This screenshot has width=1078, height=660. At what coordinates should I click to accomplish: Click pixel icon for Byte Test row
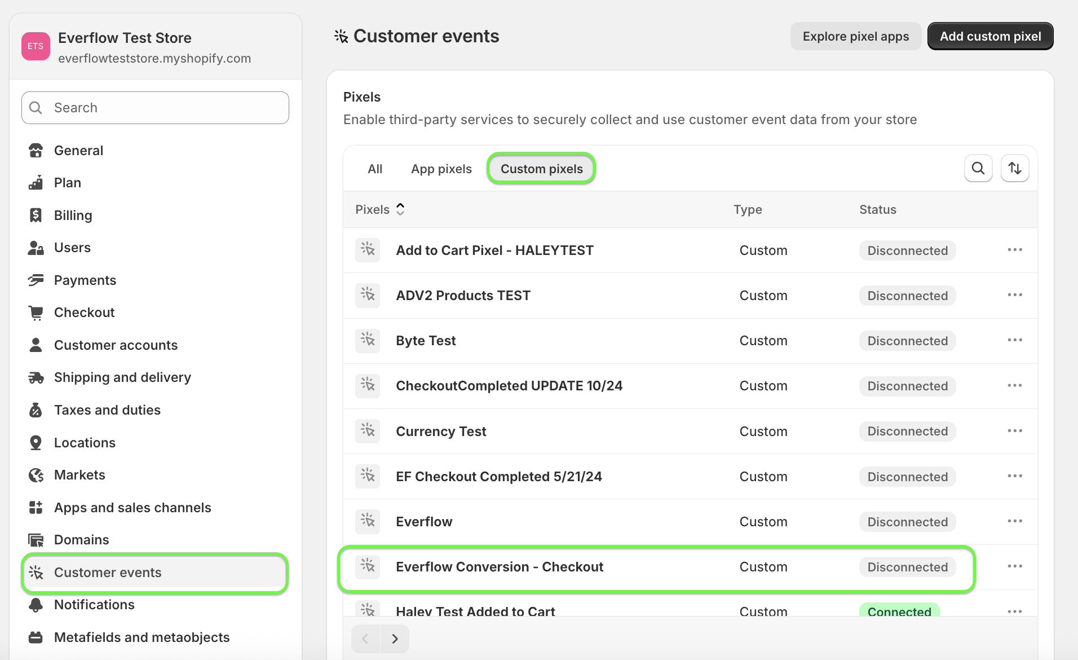pos(368,340)
